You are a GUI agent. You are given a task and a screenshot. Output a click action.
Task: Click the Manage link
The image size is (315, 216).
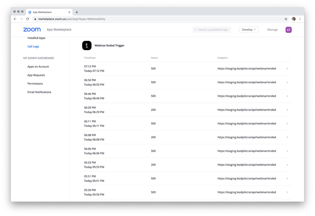pyautogui.click(x=272, y=29)
